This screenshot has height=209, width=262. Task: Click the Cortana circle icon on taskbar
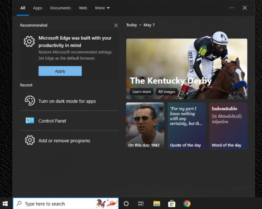[126, 203]
